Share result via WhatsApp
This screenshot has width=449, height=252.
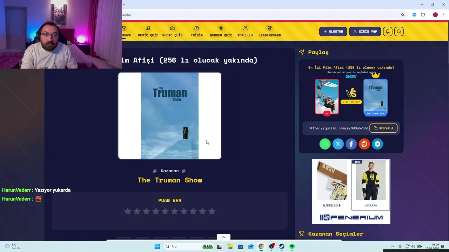point(325,144)
